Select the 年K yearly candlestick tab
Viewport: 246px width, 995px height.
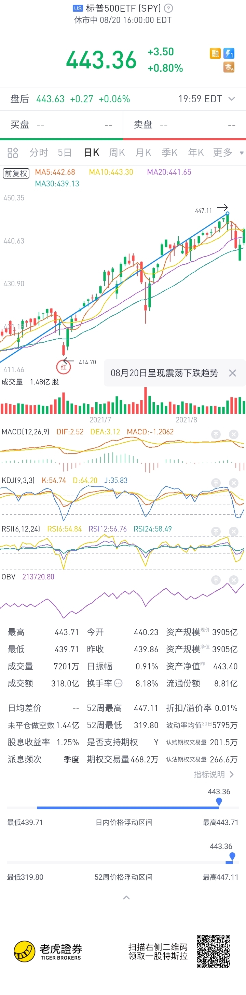click(x=196, y=153)
